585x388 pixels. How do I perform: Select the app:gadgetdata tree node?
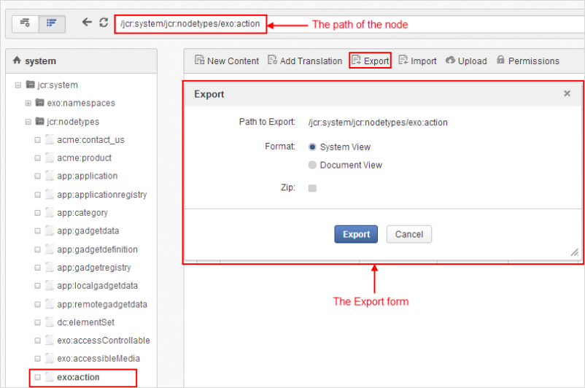coord(88,231)
